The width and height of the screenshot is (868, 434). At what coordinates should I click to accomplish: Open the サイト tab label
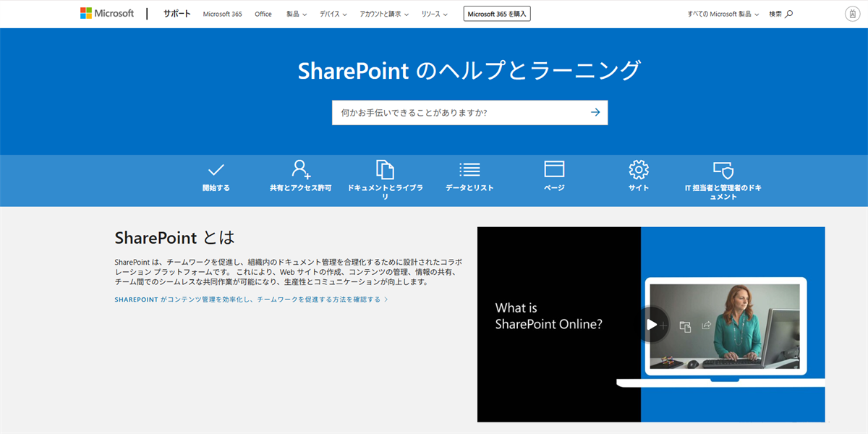639,188
